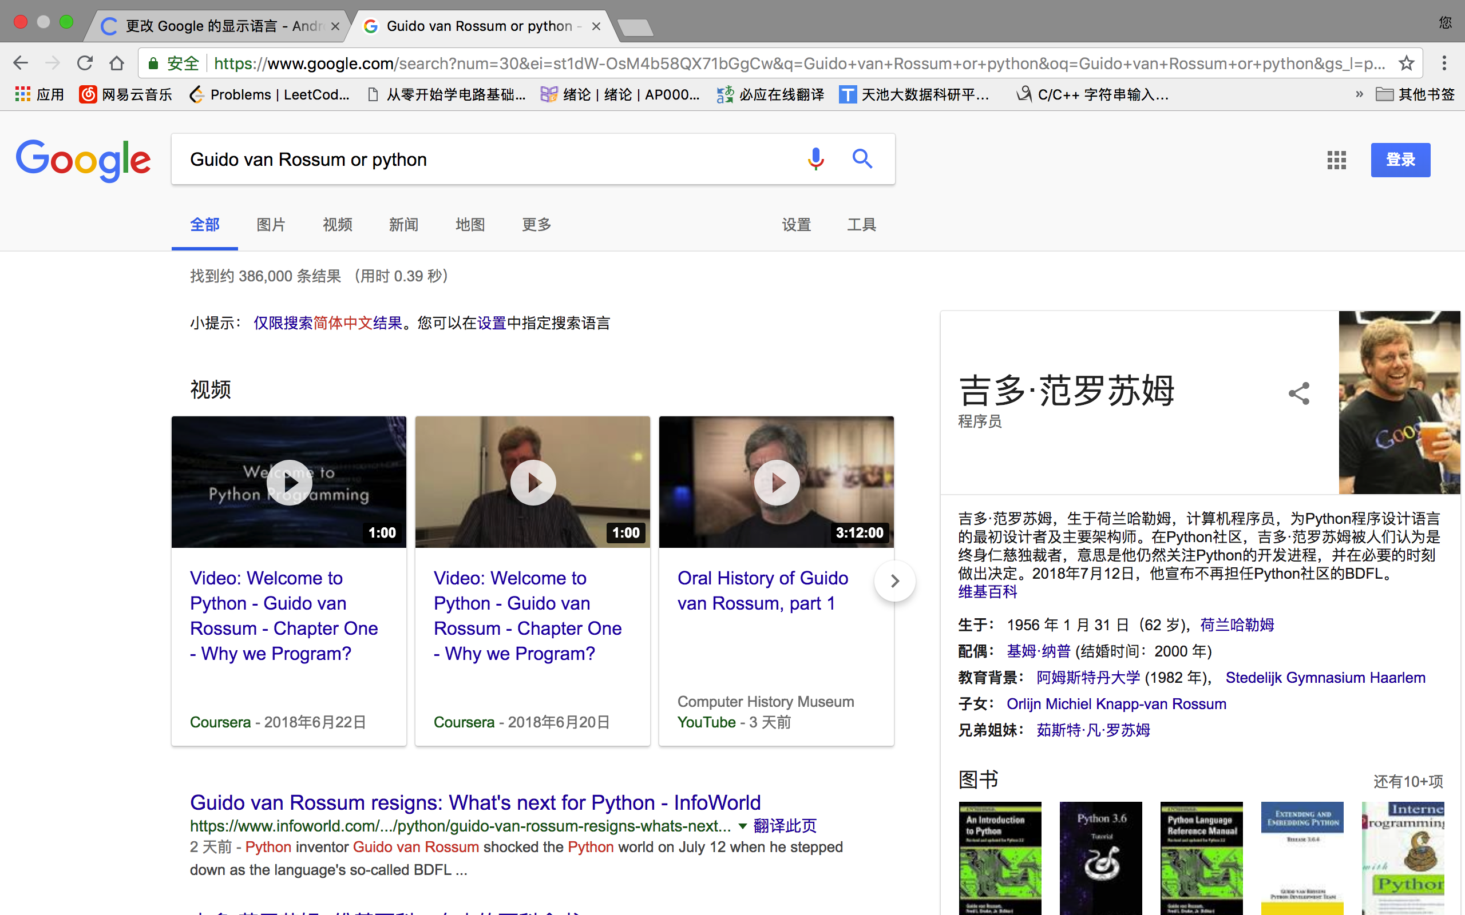This screenshot has width=1465, height=915.
Task: Open the 维基百科 link in knowledge panel
Action: [987, 592]
